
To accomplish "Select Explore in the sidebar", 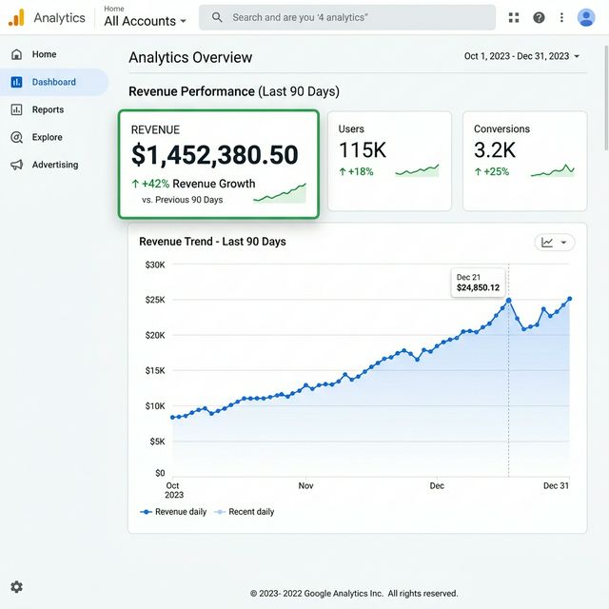I will pos(47,137).
